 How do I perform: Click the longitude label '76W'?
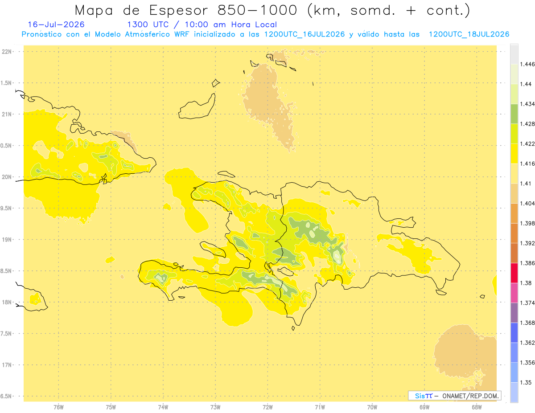(x=58, y=407)
